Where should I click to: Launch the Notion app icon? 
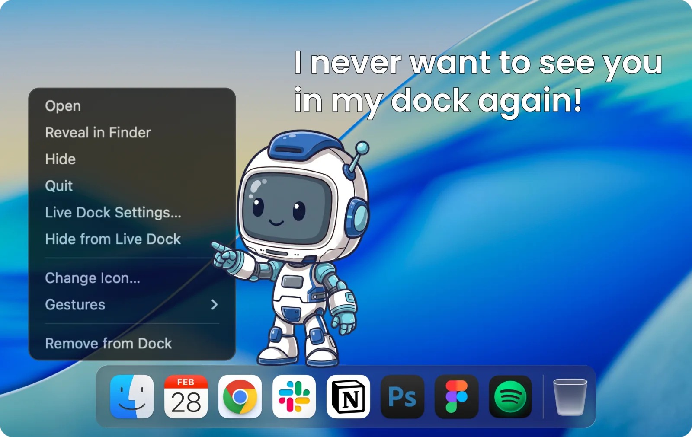[348, 397]
